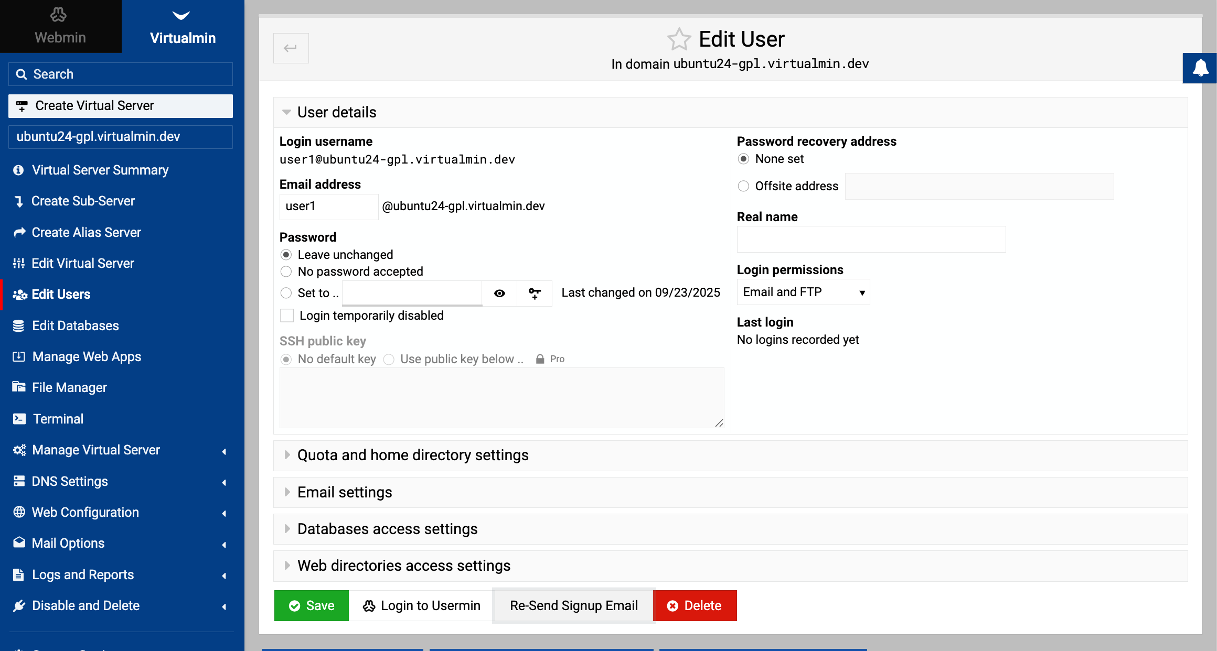1217x651 pixels.
Task: Click Re-Send Signup Email button
Action: (574, 605)
